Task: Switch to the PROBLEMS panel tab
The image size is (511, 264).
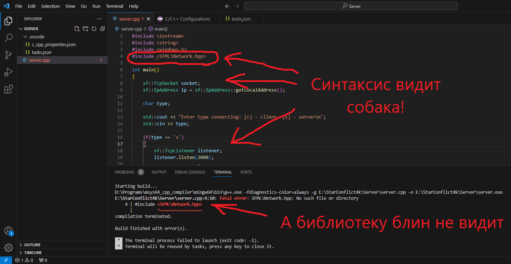Action: click(x=125, y=172)
